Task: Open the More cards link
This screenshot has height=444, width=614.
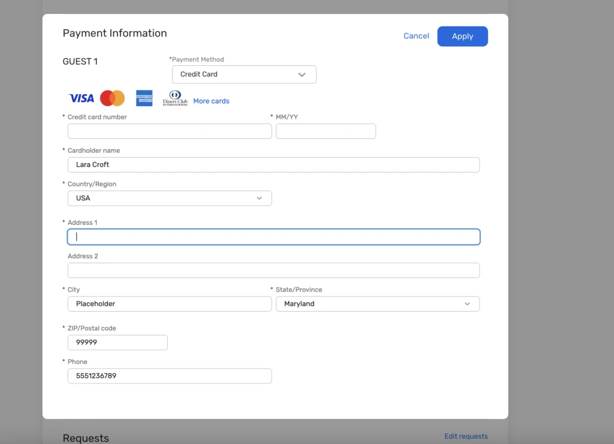Action: click(211, 101)
